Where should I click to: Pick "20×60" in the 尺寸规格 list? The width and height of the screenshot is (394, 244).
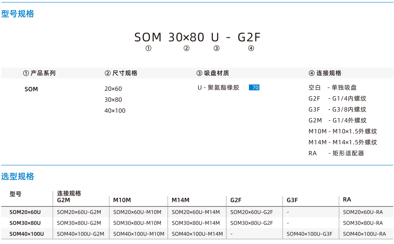pyautogui.click(x=113, y=89)
